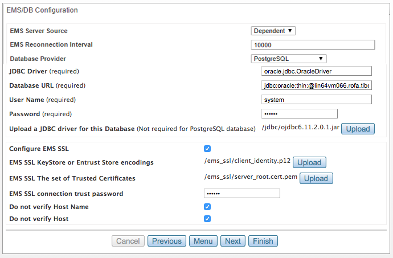
Task: Proceed with the Next button
Action: 233,241
